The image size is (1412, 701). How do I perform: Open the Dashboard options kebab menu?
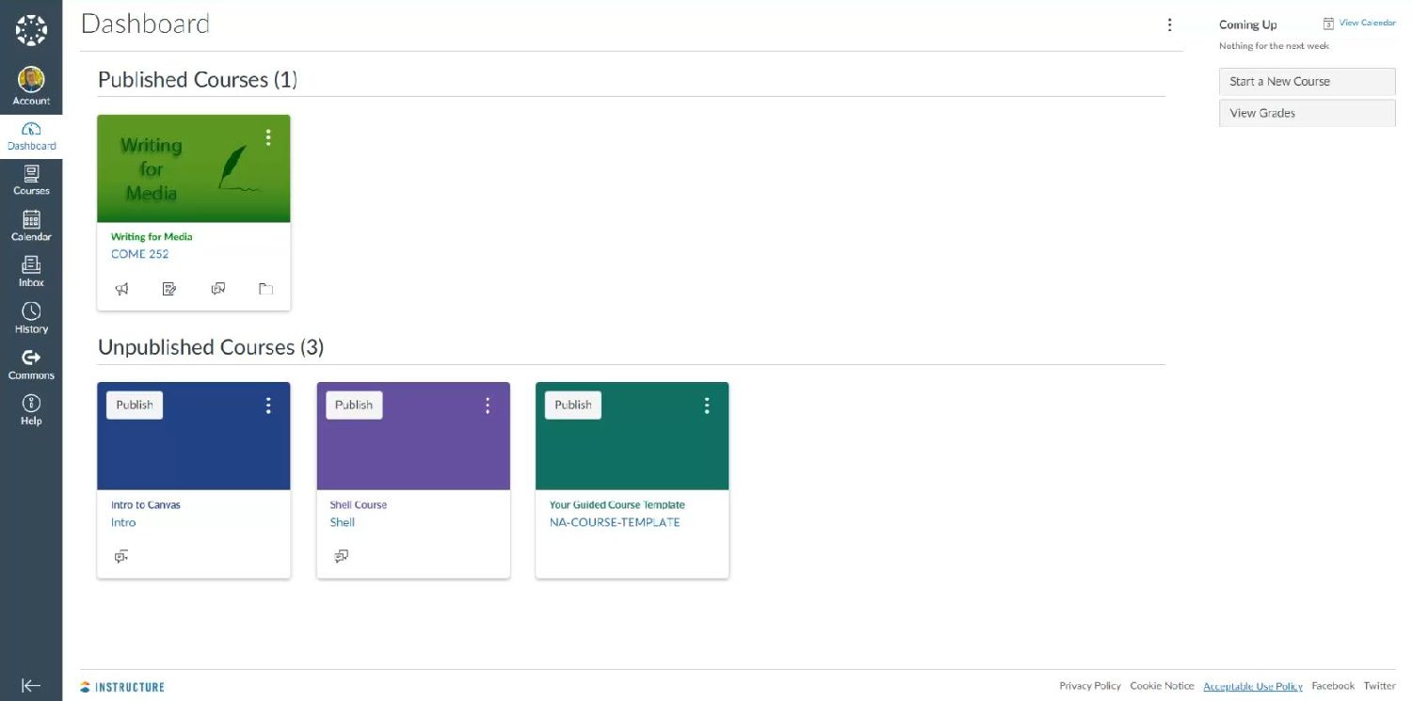[x=1169, y=25]
